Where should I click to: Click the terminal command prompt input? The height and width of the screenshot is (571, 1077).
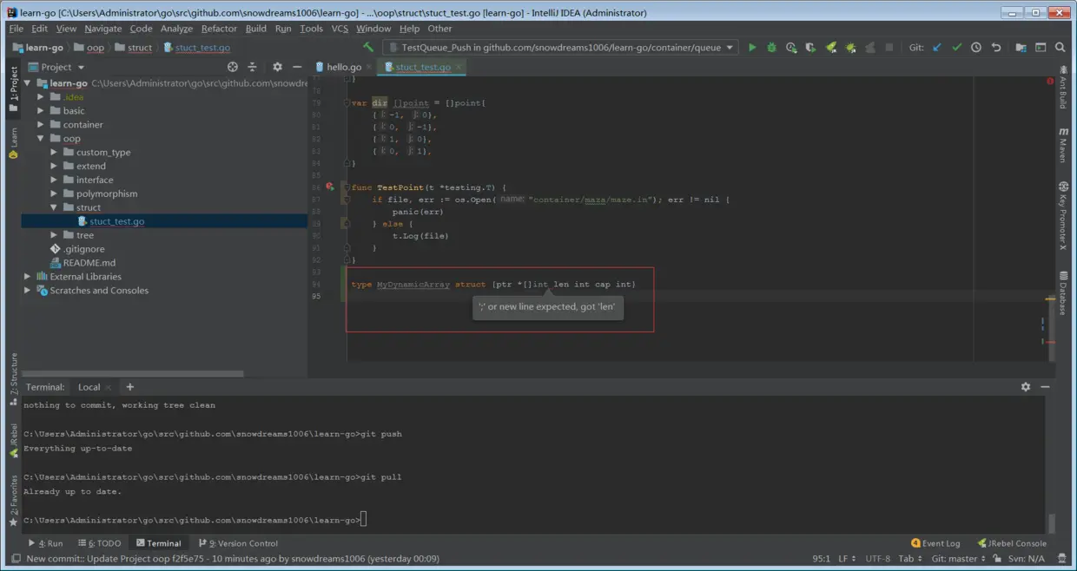click(364, 520)
